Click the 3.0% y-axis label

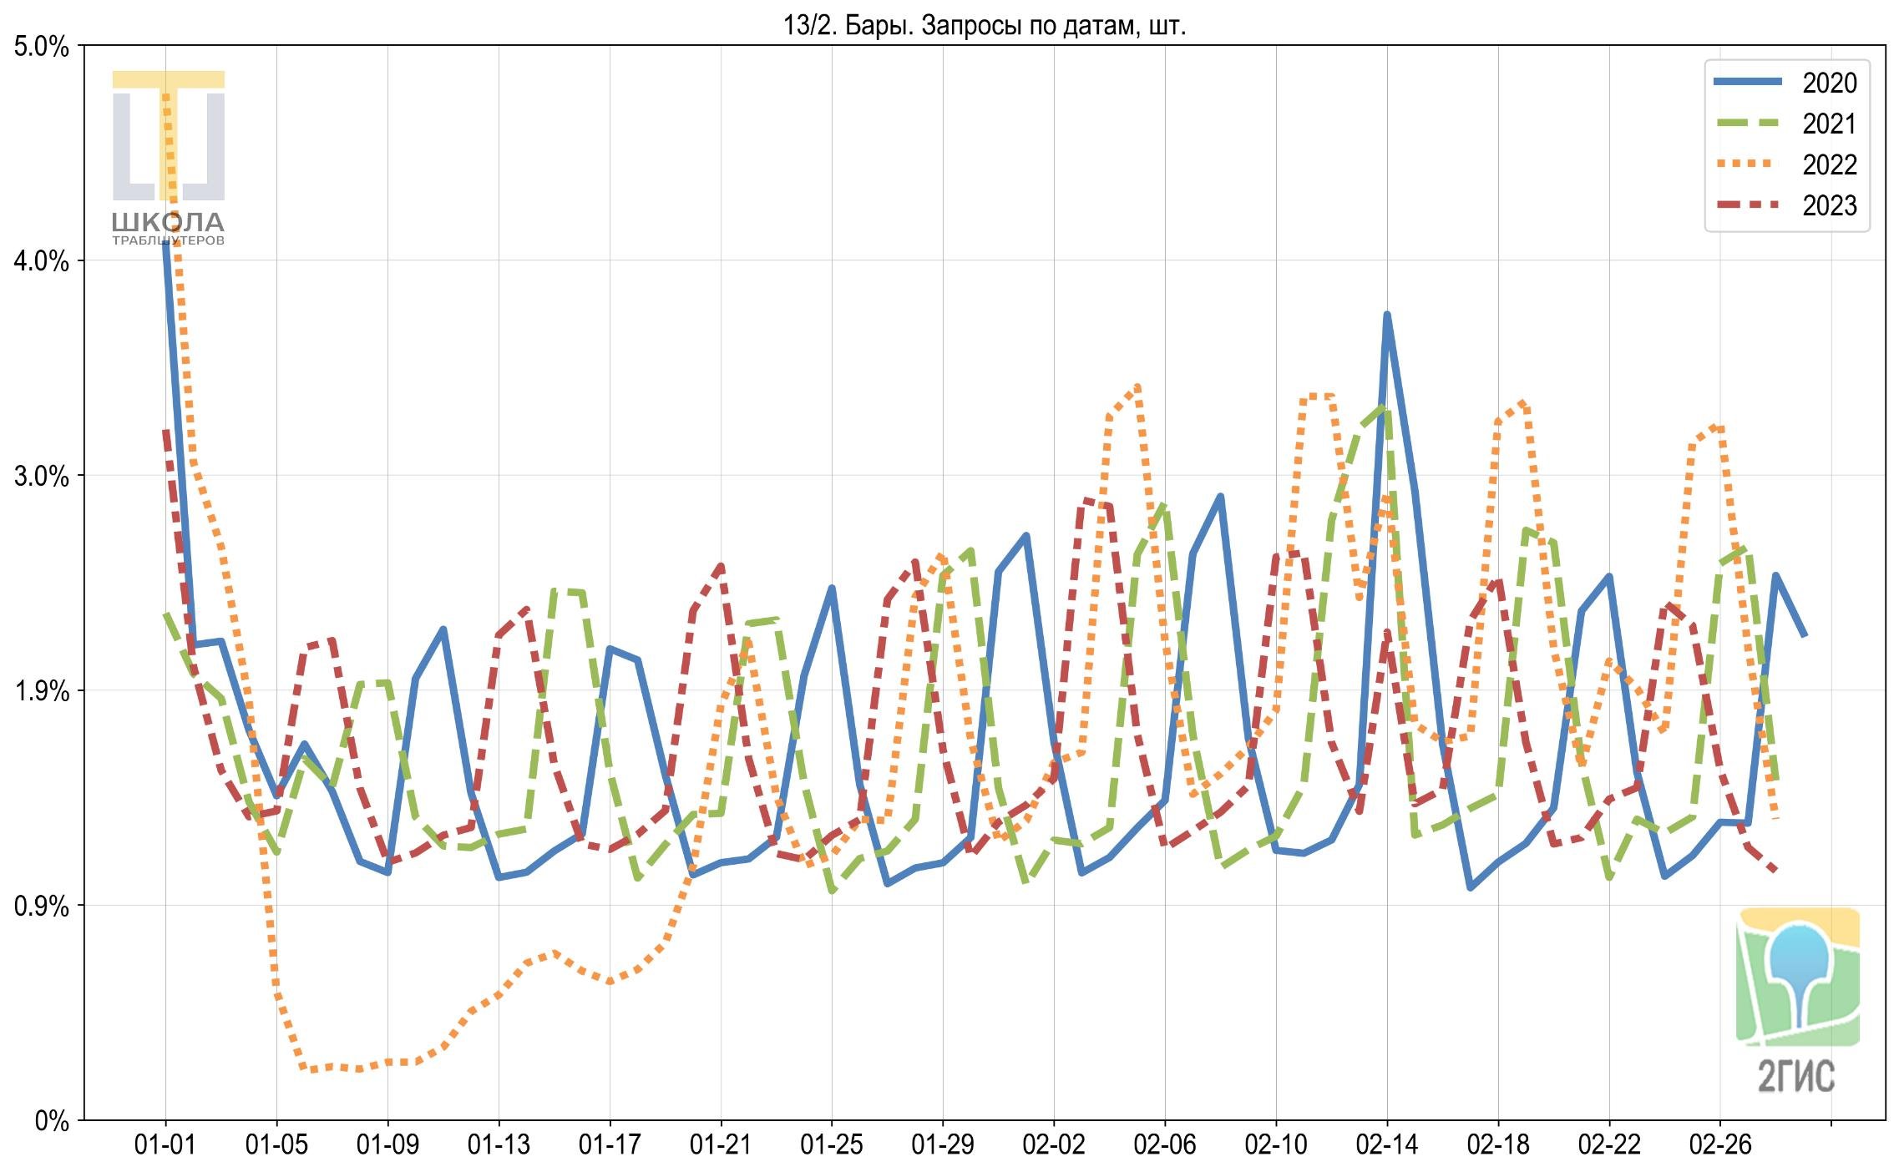point(41,477)
